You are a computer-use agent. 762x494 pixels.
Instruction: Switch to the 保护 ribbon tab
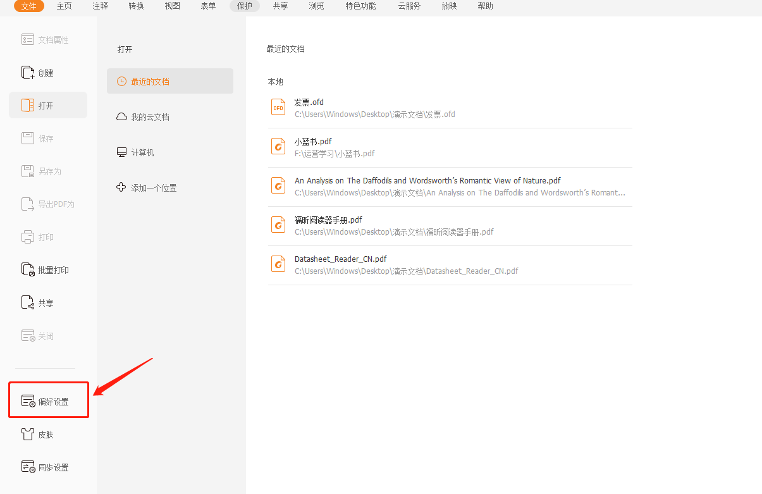(245, 6)
